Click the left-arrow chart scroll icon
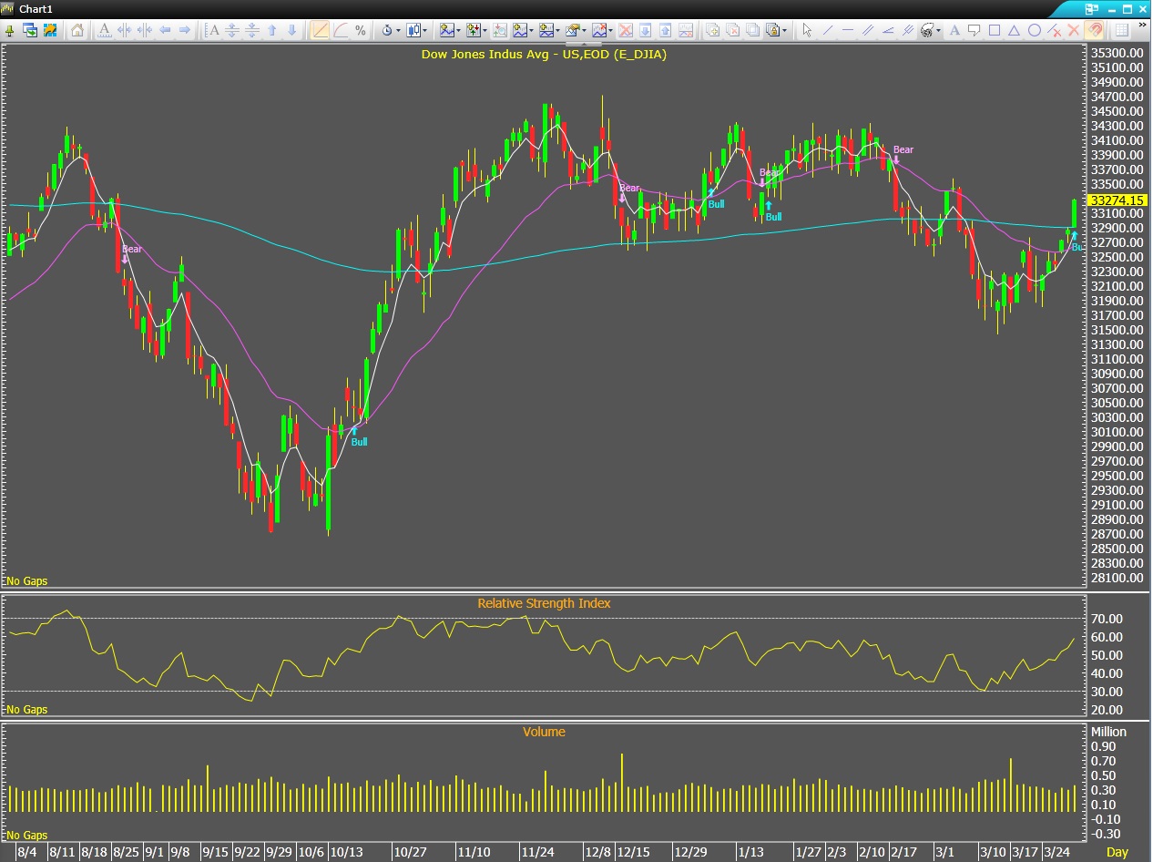This screenshot has width=1153, height=862. click(165, 30)
